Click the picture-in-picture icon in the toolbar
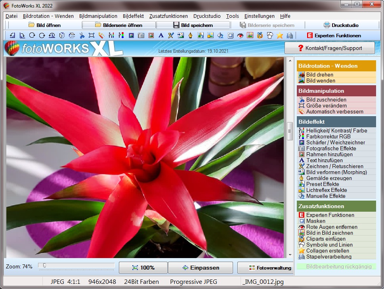384x289 pixels. coord(250,36)
